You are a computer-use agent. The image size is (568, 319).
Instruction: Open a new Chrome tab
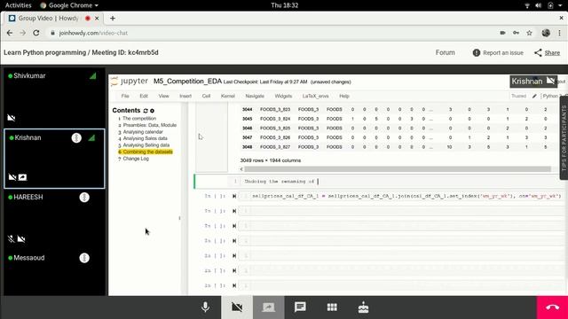(113, 18)
